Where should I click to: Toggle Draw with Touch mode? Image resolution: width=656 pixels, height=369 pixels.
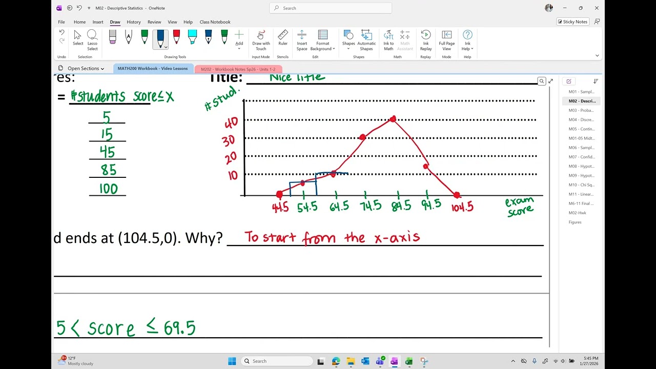click(x=261, y=40)
